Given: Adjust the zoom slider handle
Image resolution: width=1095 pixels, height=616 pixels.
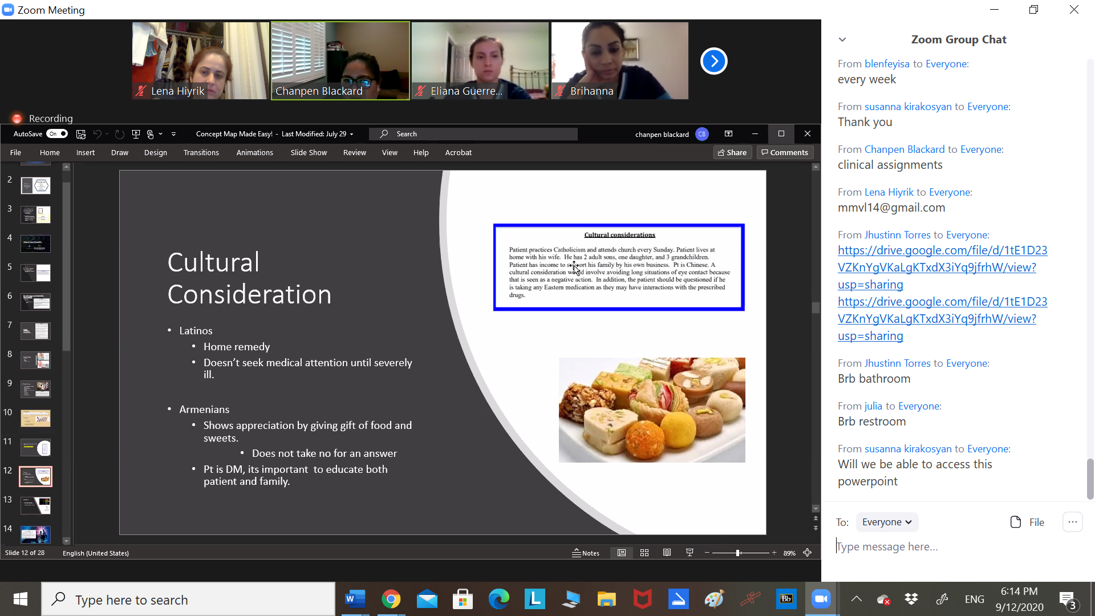Looking at the screenshot, I should pyautogui.click(x=738, y=553).
